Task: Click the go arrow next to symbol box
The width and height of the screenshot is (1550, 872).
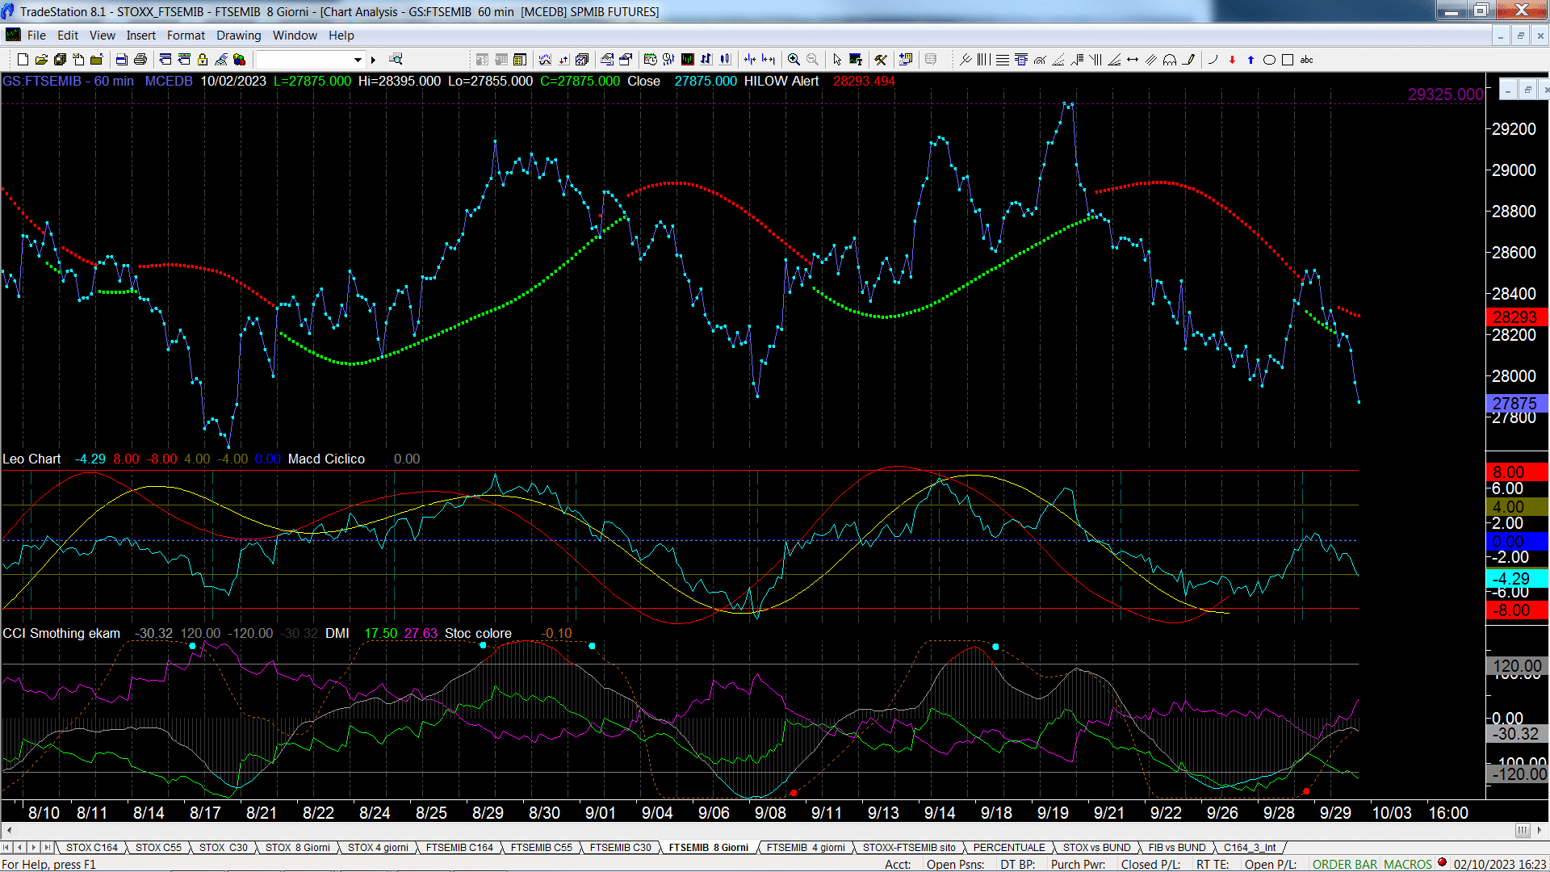Action: click(x=373, y=60)
